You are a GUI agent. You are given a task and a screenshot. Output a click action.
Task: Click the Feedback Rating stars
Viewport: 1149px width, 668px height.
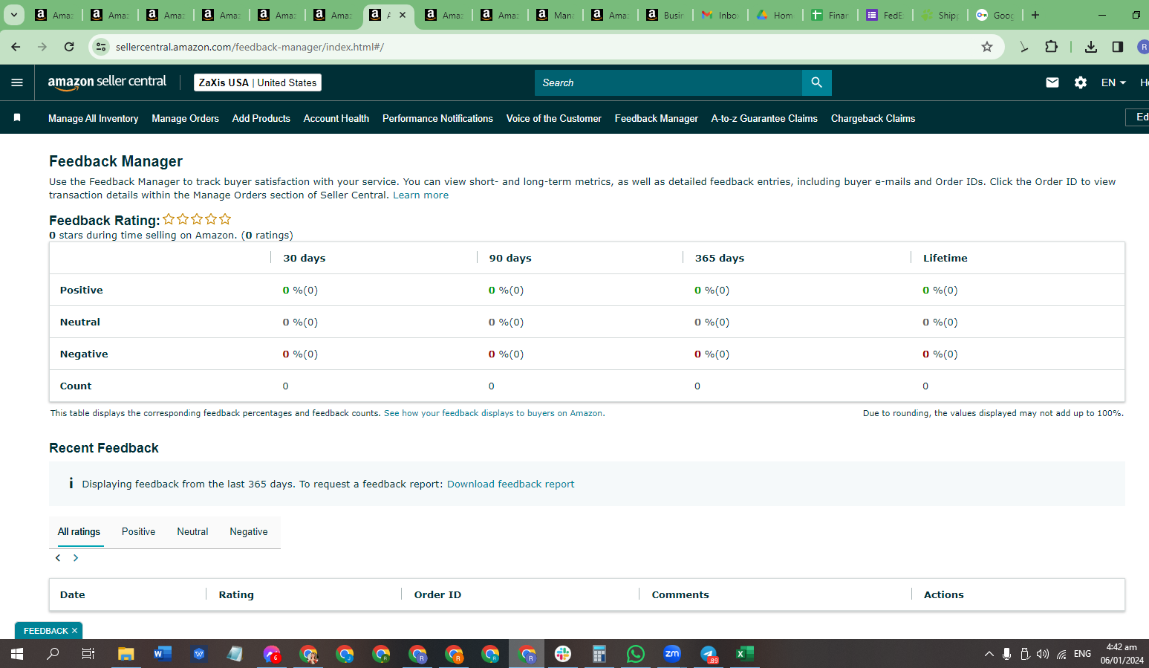coord(197,219)
